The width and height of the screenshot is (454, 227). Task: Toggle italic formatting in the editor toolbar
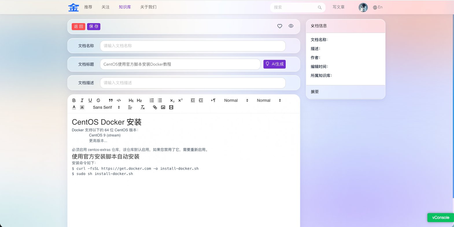(82, 100)
